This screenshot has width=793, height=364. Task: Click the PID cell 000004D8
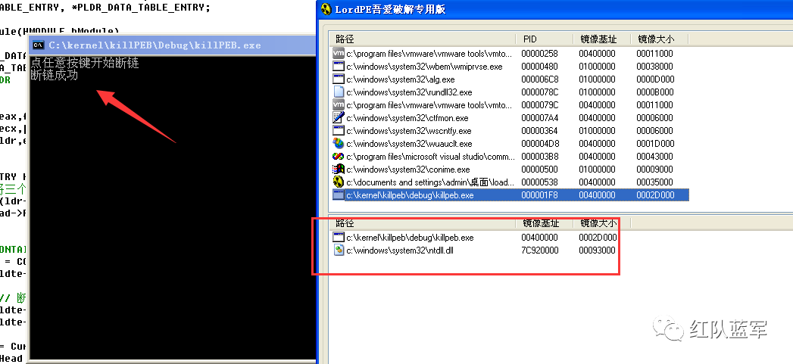click(539, 144)
